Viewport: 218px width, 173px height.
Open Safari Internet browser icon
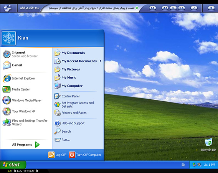pos(7,54)
